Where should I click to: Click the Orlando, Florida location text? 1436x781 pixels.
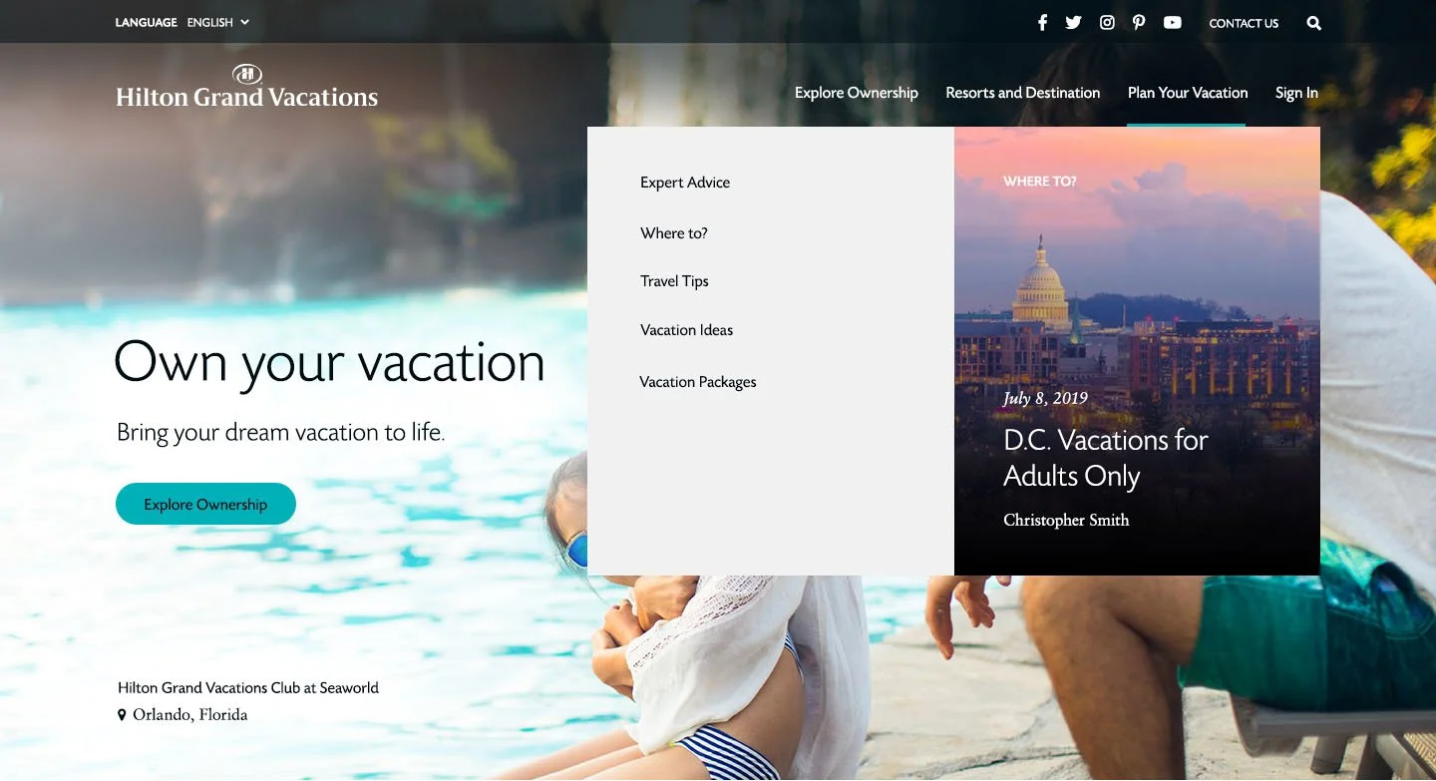190,715
